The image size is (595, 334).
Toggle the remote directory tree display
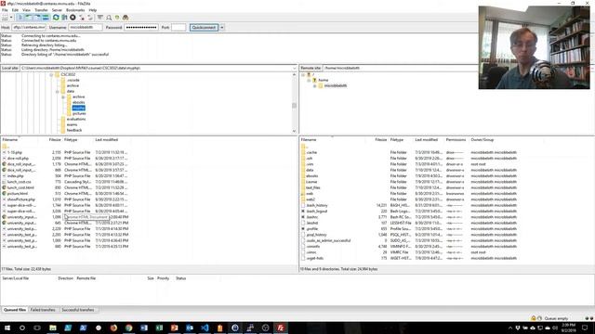[37, 18]
